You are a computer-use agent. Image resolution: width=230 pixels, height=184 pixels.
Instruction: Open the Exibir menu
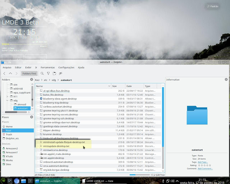coord(28,68)
